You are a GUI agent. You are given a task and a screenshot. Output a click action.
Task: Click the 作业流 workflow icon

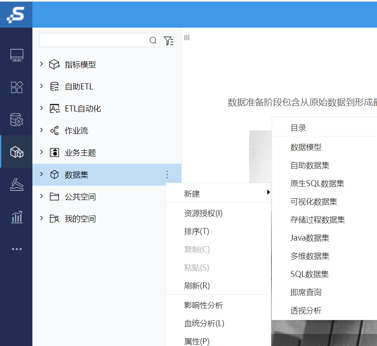click(54, 130)
